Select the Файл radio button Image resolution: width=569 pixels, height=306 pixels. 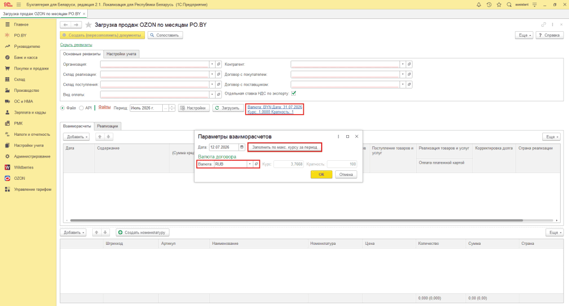pos(62,108)
